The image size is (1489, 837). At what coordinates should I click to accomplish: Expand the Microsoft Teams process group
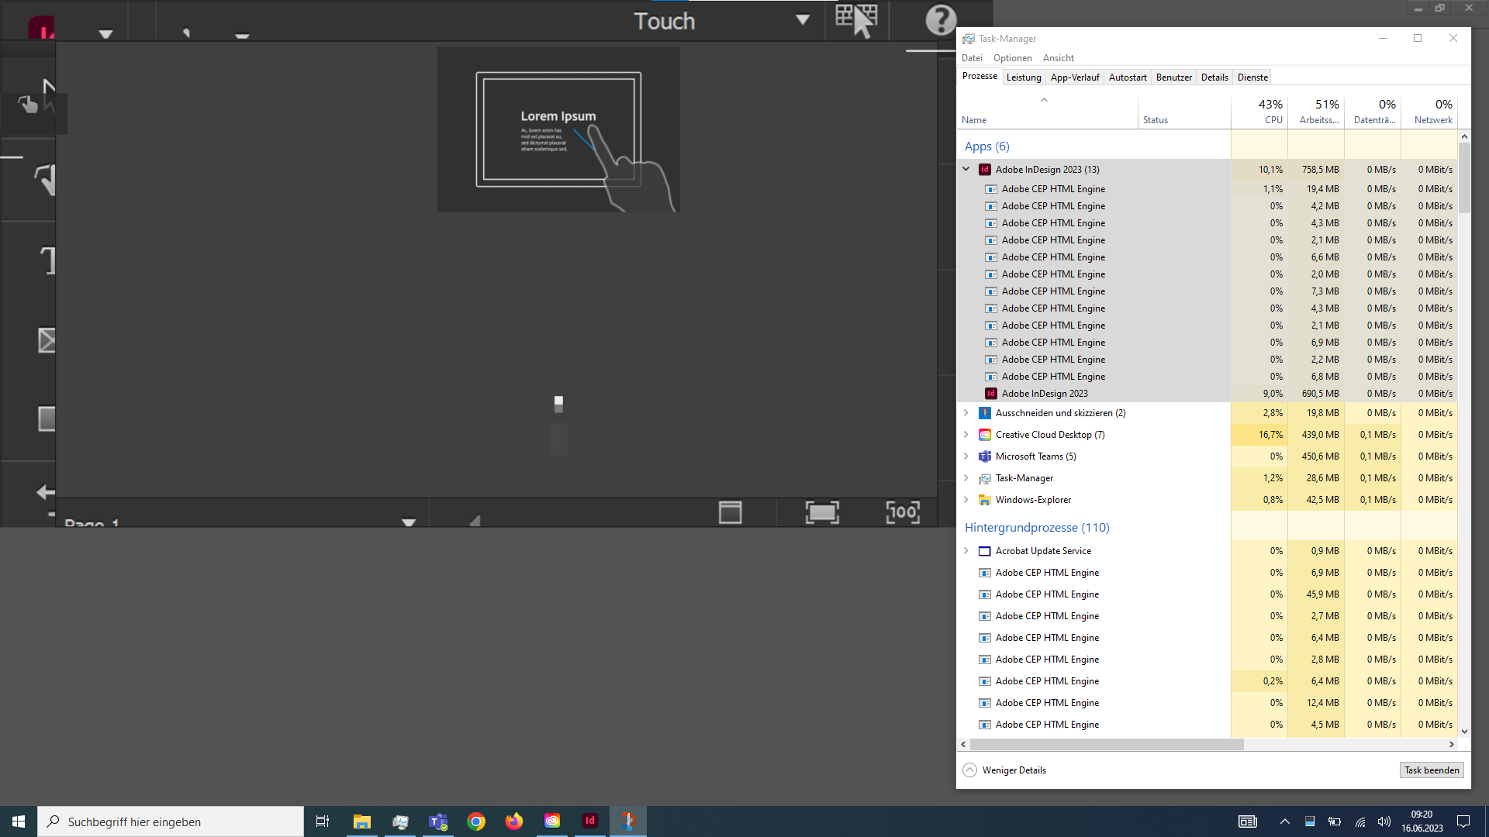(966, 456)
